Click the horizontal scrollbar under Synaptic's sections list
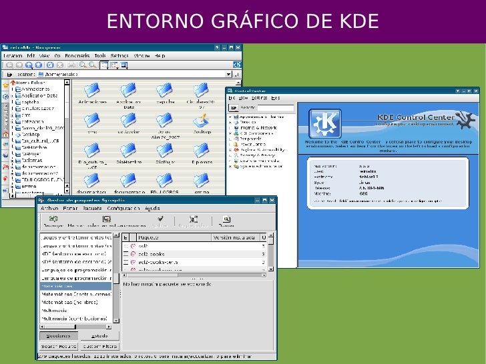Image resolution: width=486 pixels, height=364 pixels. coord(76,327)
